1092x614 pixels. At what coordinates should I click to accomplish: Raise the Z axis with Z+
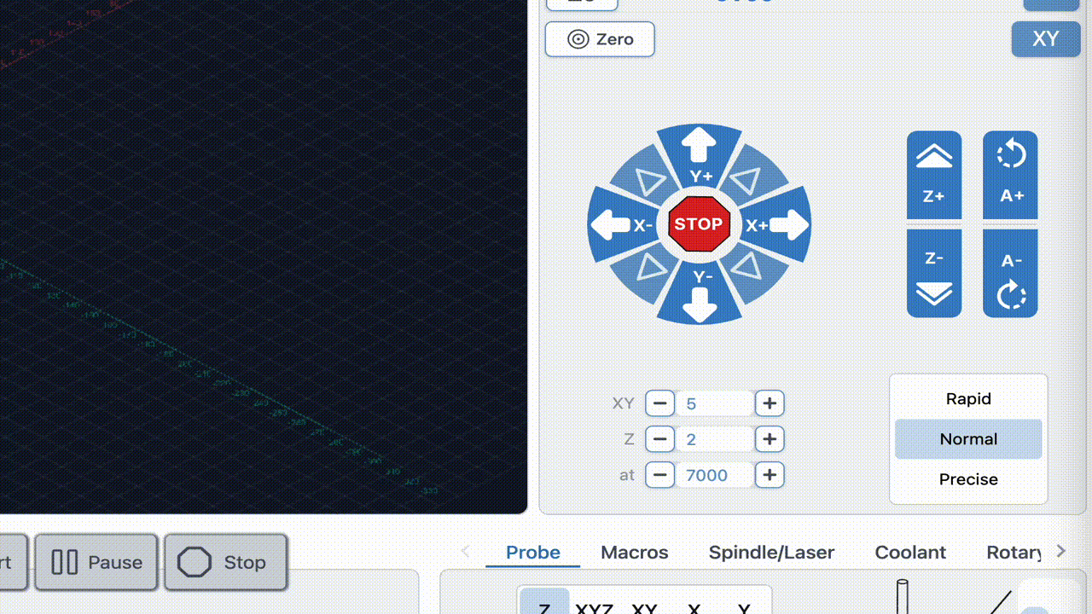934,175
